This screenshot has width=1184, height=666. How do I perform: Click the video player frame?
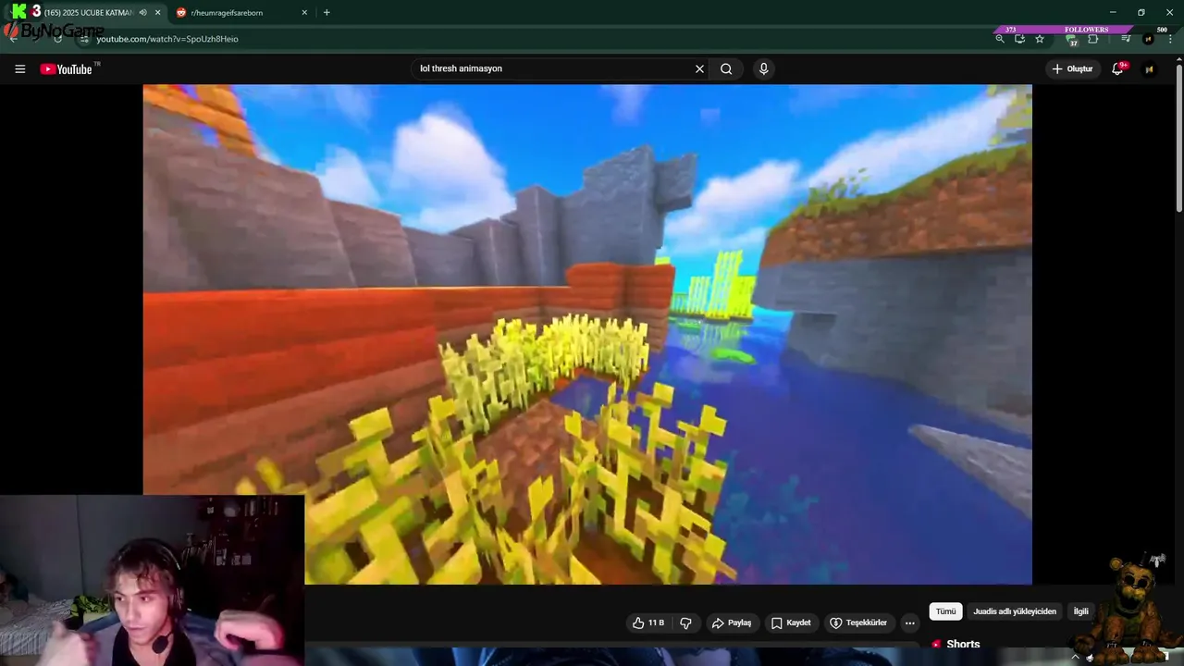[587, 334]
